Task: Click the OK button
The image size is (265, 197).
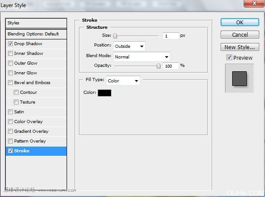Action: (240, 22)
